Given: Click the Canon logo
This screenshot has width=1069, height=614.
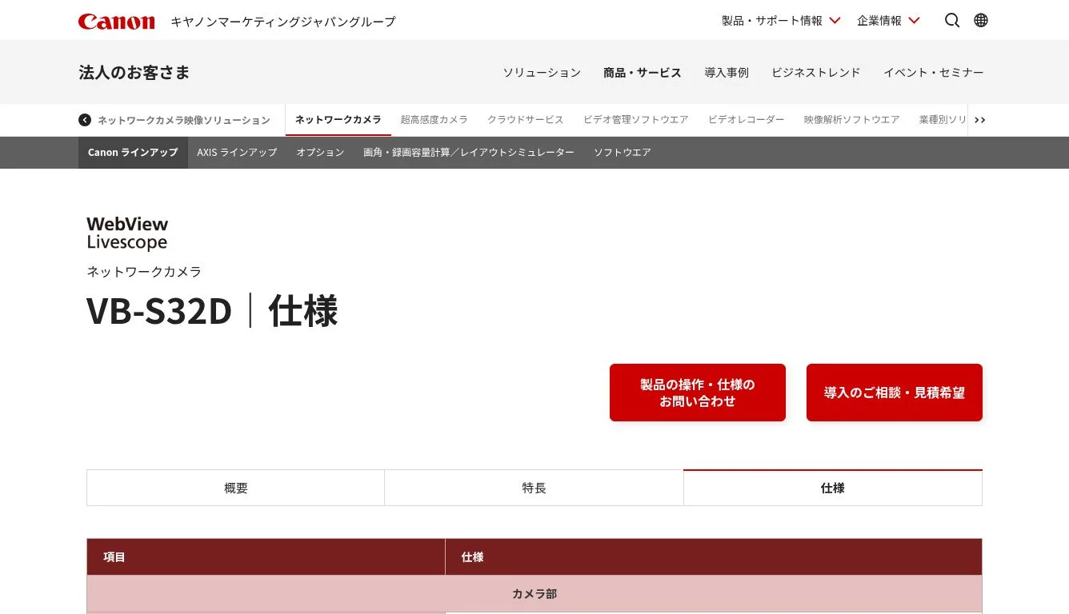Looking at the screenshot, I should pos(116,22).
